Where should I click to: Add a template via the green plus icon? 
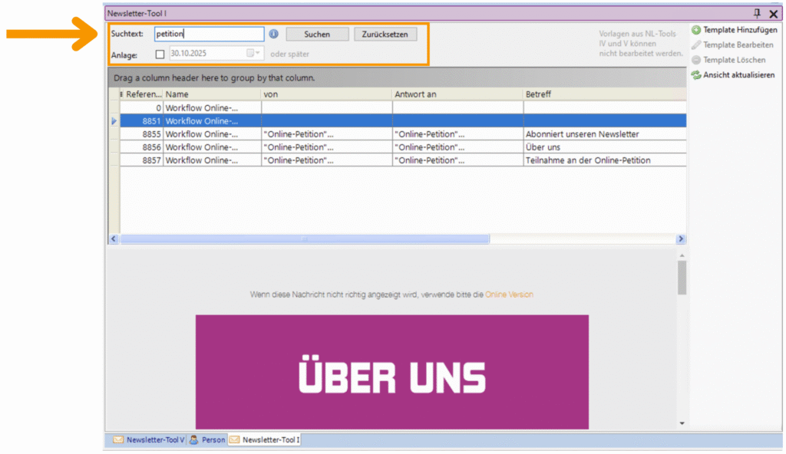(x=696, y=30)
